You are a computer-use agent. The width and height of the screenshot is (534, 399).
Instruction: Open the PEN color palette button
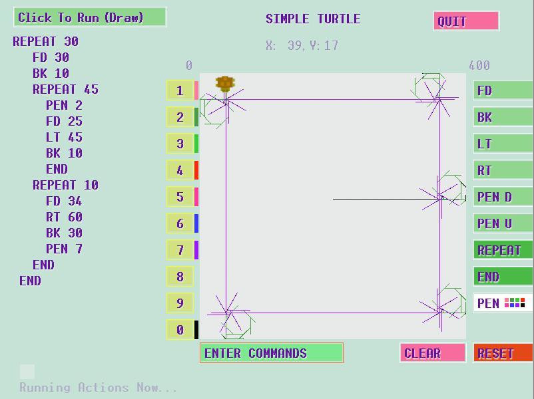tap(503, 303)
